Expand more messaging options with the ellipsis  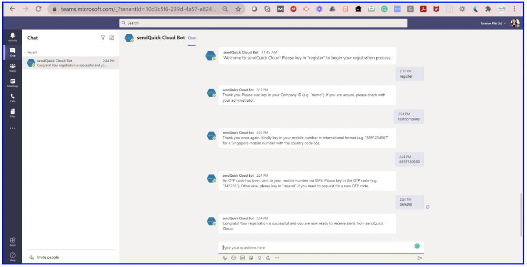[277, 258]
